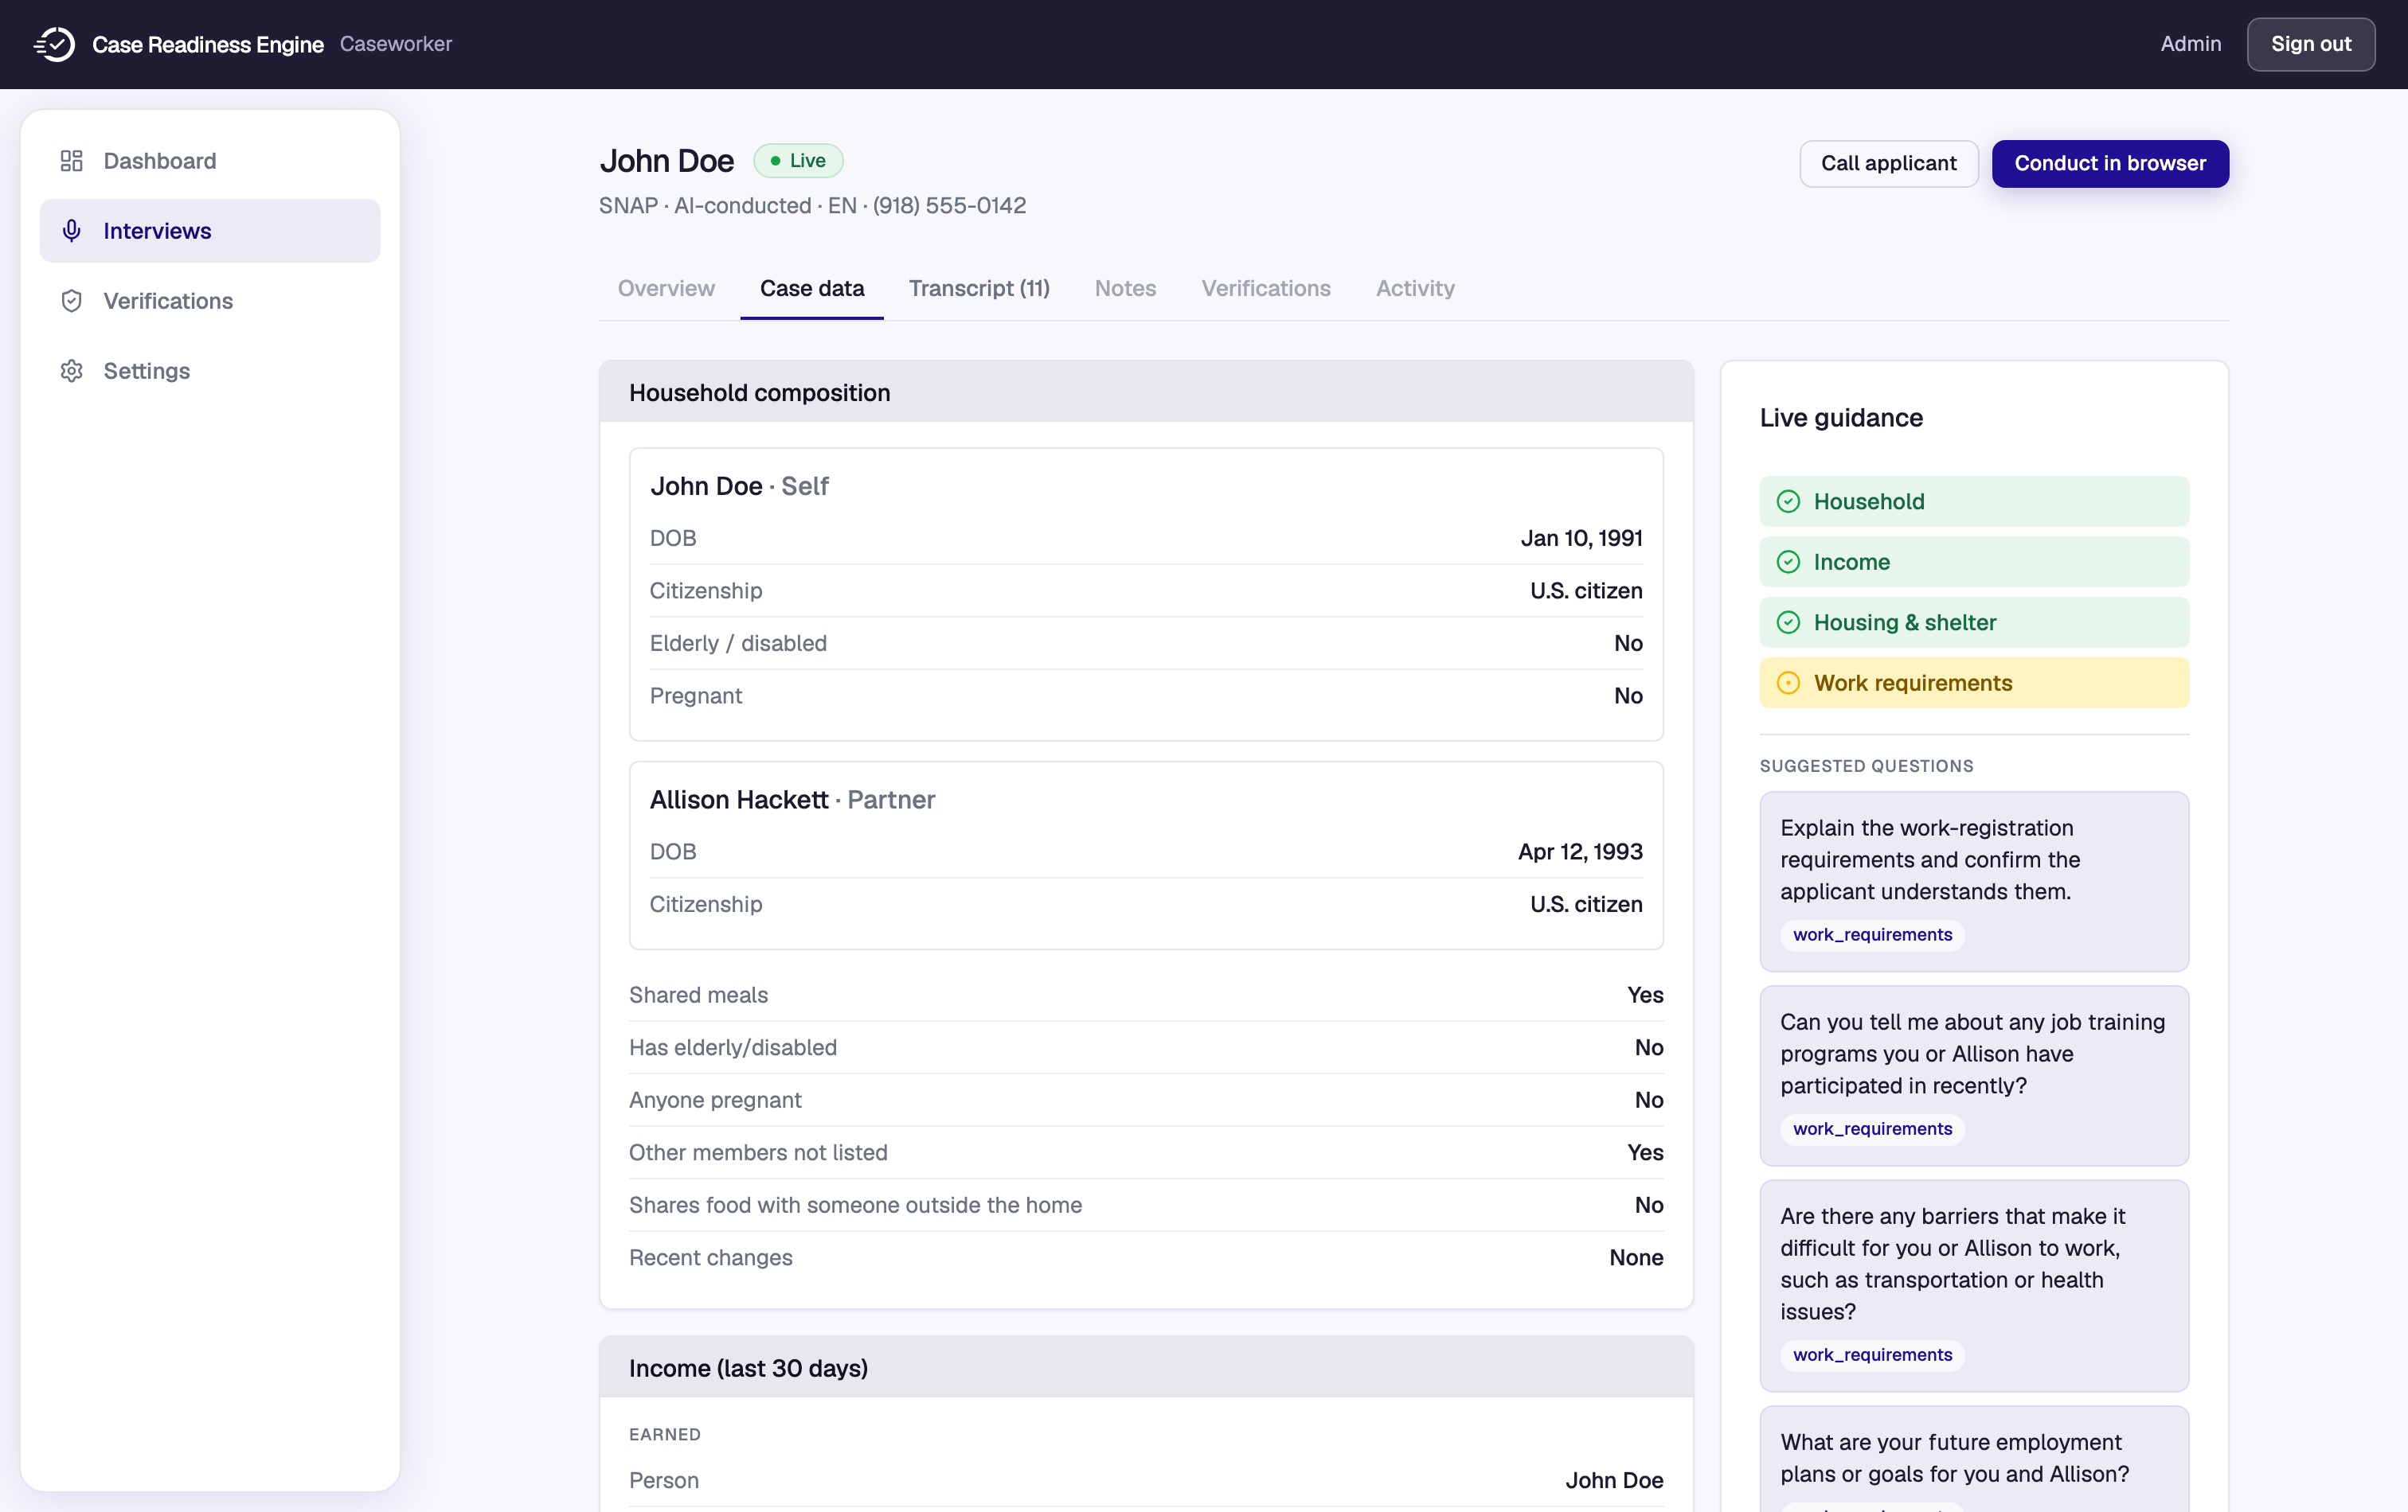Click the Anyone pregnant row label
Screen dimensions: 2408x1512
coord(715,1101)
